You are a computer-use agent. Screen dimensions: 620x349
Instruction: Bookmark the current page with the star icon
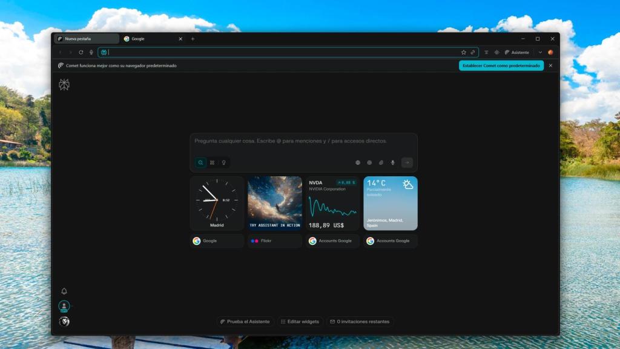pyautogui.click(x=464, y=52)
